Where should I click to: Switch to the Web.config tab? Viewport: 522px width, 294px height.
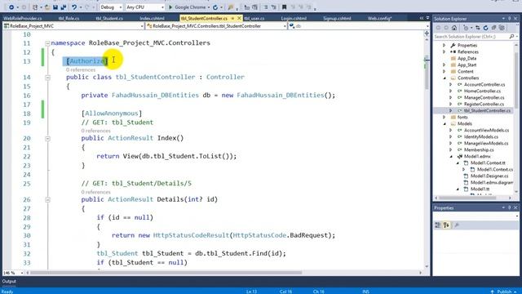point(379,18)
